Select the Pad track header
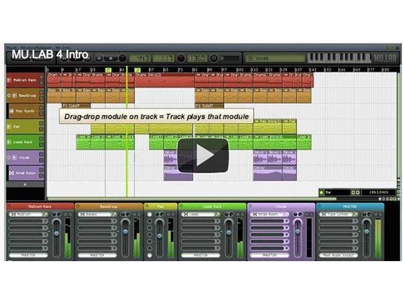The image size is (403, 302). [x=25, y=126]
